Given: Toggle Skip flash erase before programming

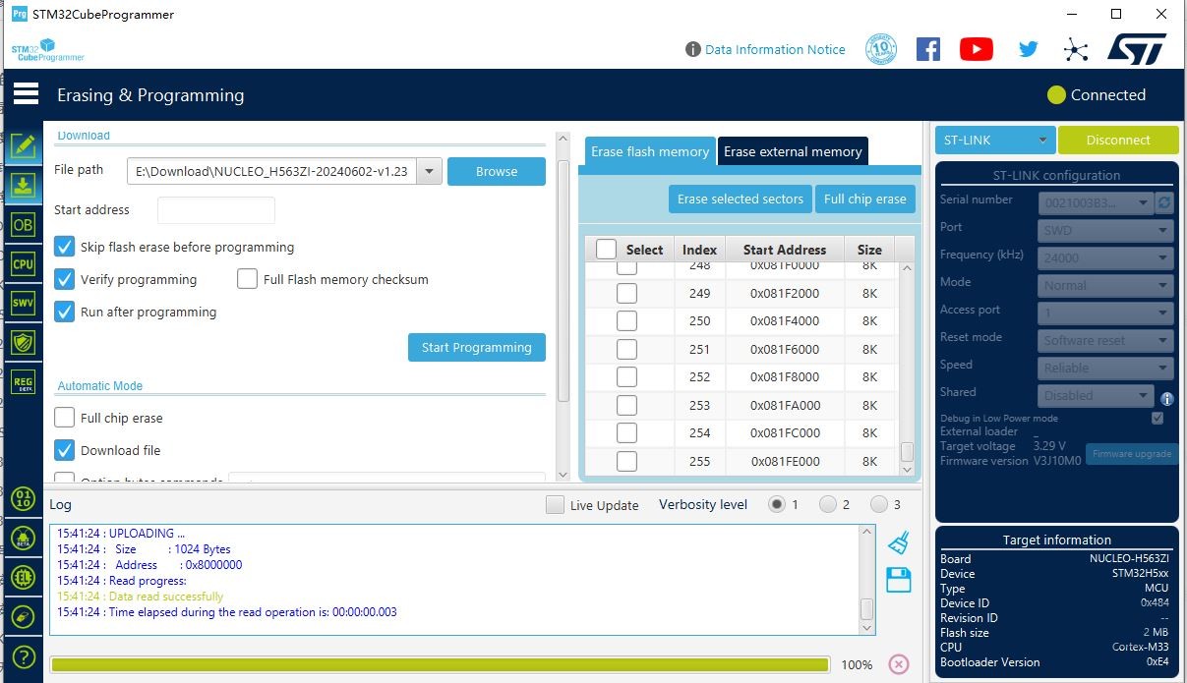Looking at the screenshot, I should coord(64,247).
